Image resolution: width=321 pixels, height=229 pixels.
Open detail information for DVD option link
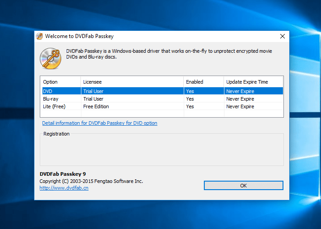pyautogui.click(x=100, y=123)
